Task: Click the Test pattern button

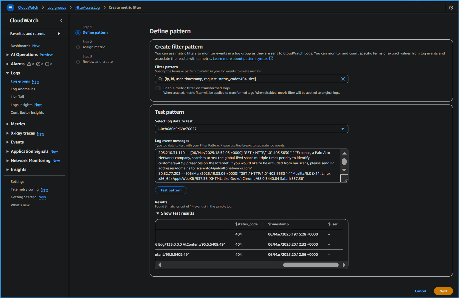Action: (171, 190)
